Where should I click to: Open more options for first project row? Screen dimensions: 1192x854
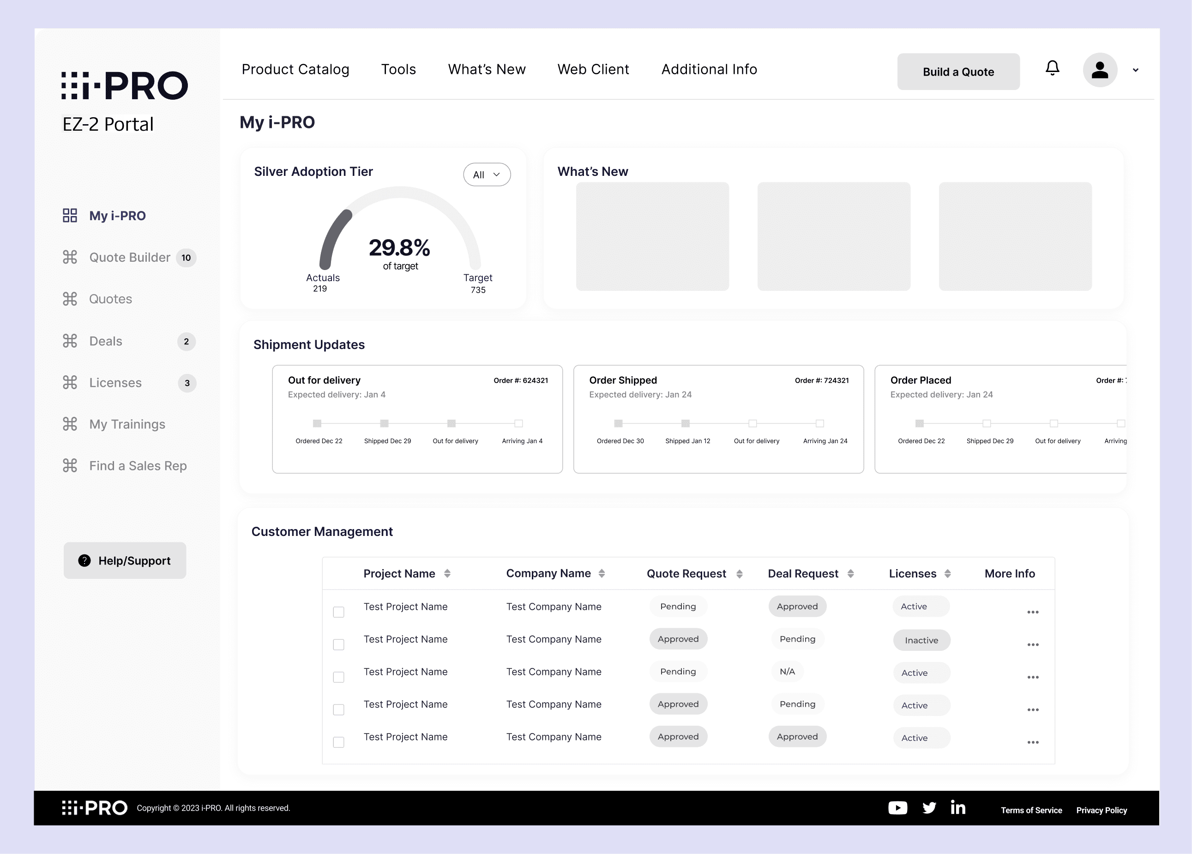1033,612
